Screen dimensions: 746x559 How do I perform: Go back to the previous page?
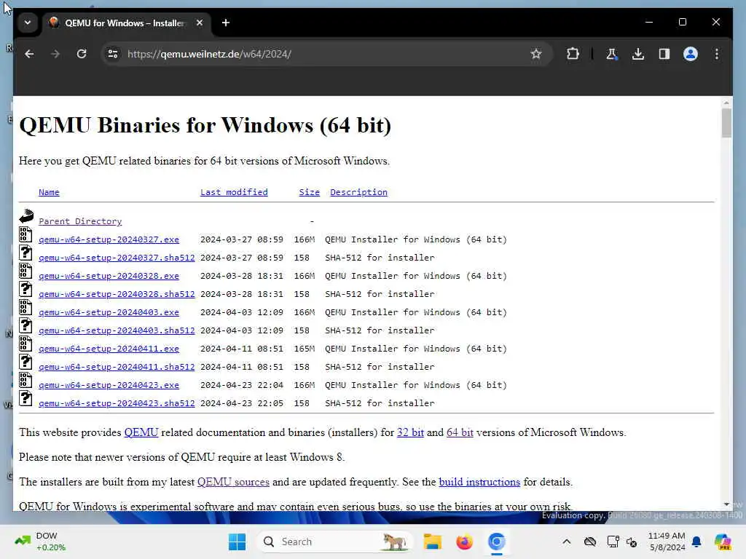pos(29,54)
